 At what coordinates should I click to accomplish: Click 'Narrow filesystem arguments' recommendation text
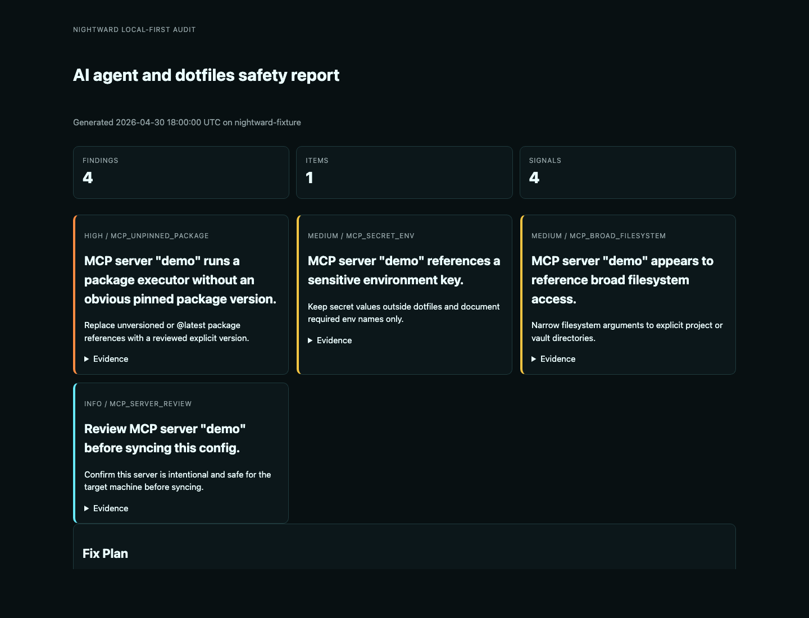pyautogui.click(x=627, y=331)
